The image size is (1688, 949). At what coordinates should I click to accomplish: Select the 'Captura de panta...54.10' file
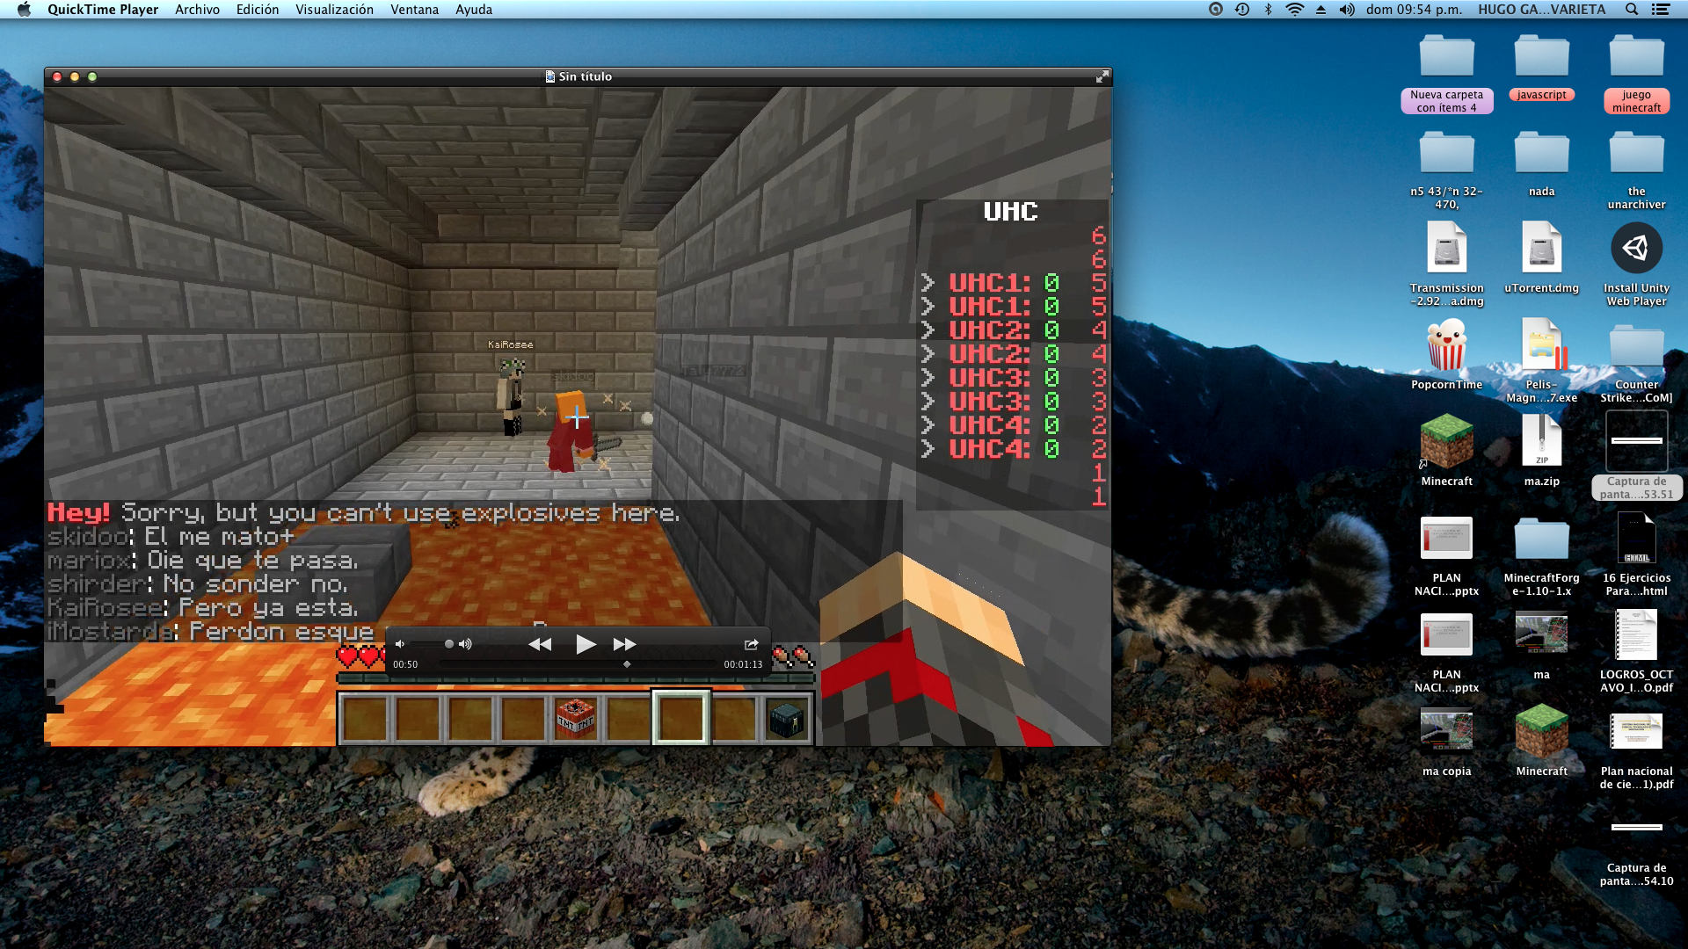[x=1636, y=852]
